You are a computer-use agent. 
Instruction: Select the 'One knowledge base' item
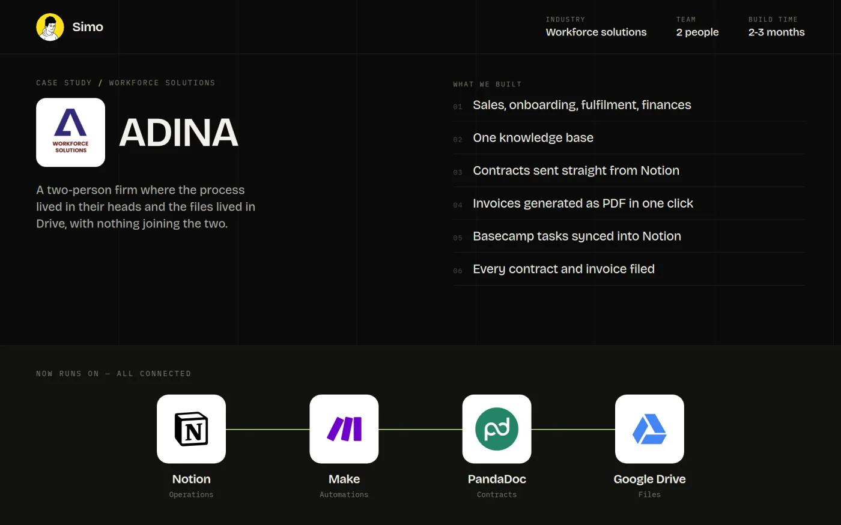629,138
